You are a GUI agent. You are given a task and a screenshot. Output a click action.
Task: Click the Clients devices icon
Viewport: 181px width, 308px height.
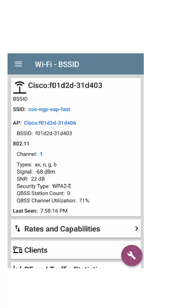(18, 250)
